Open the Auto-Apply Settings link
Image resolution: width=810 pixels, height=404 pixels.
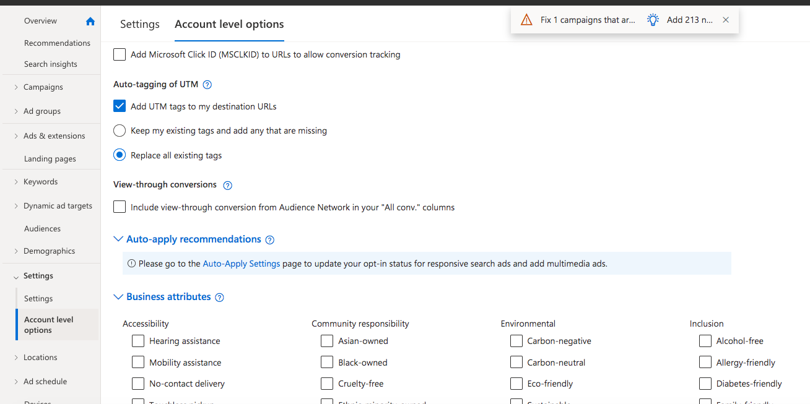[x=241, y=263]
